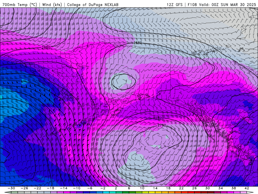Click the −10 colorbar scale label
This screenshot has width=258, height=194.
[77, 188]
